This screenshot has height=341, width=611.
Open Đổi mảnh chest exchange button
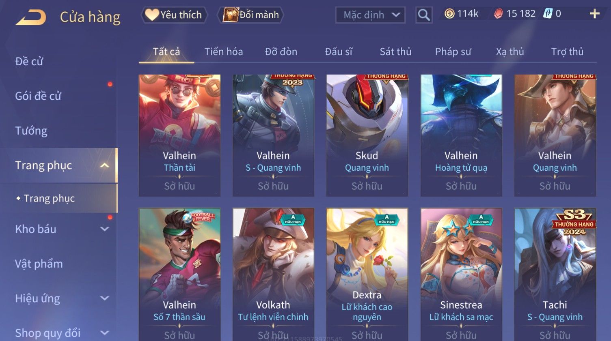(251, 15)
